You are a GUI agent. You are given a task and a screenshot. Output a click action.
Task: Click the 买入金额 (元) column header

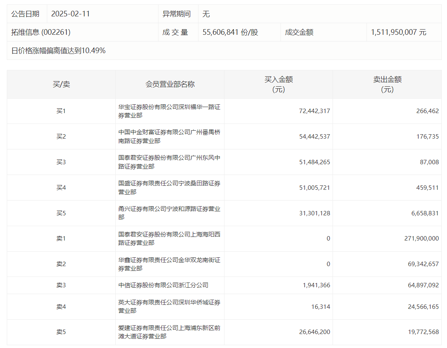279,85
